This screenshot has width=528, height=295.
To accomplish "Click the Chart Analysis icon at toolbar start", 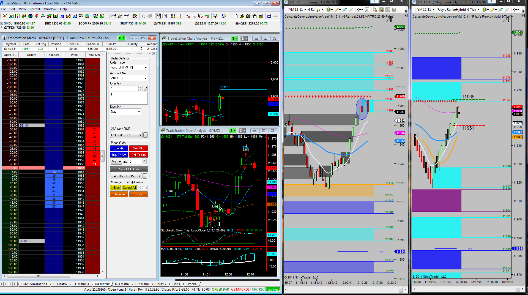I will (5, 16).
